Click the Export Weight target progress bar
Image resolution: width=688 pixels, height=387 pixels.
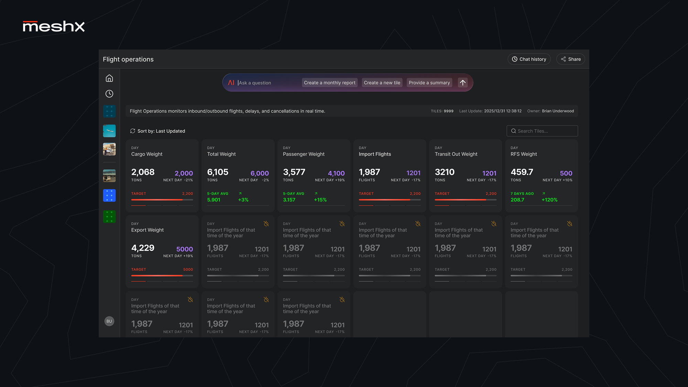point(162,276)
